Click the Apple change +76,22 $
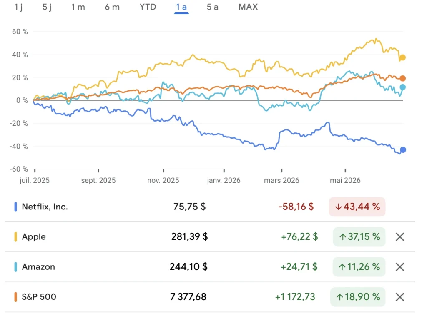 299,236
